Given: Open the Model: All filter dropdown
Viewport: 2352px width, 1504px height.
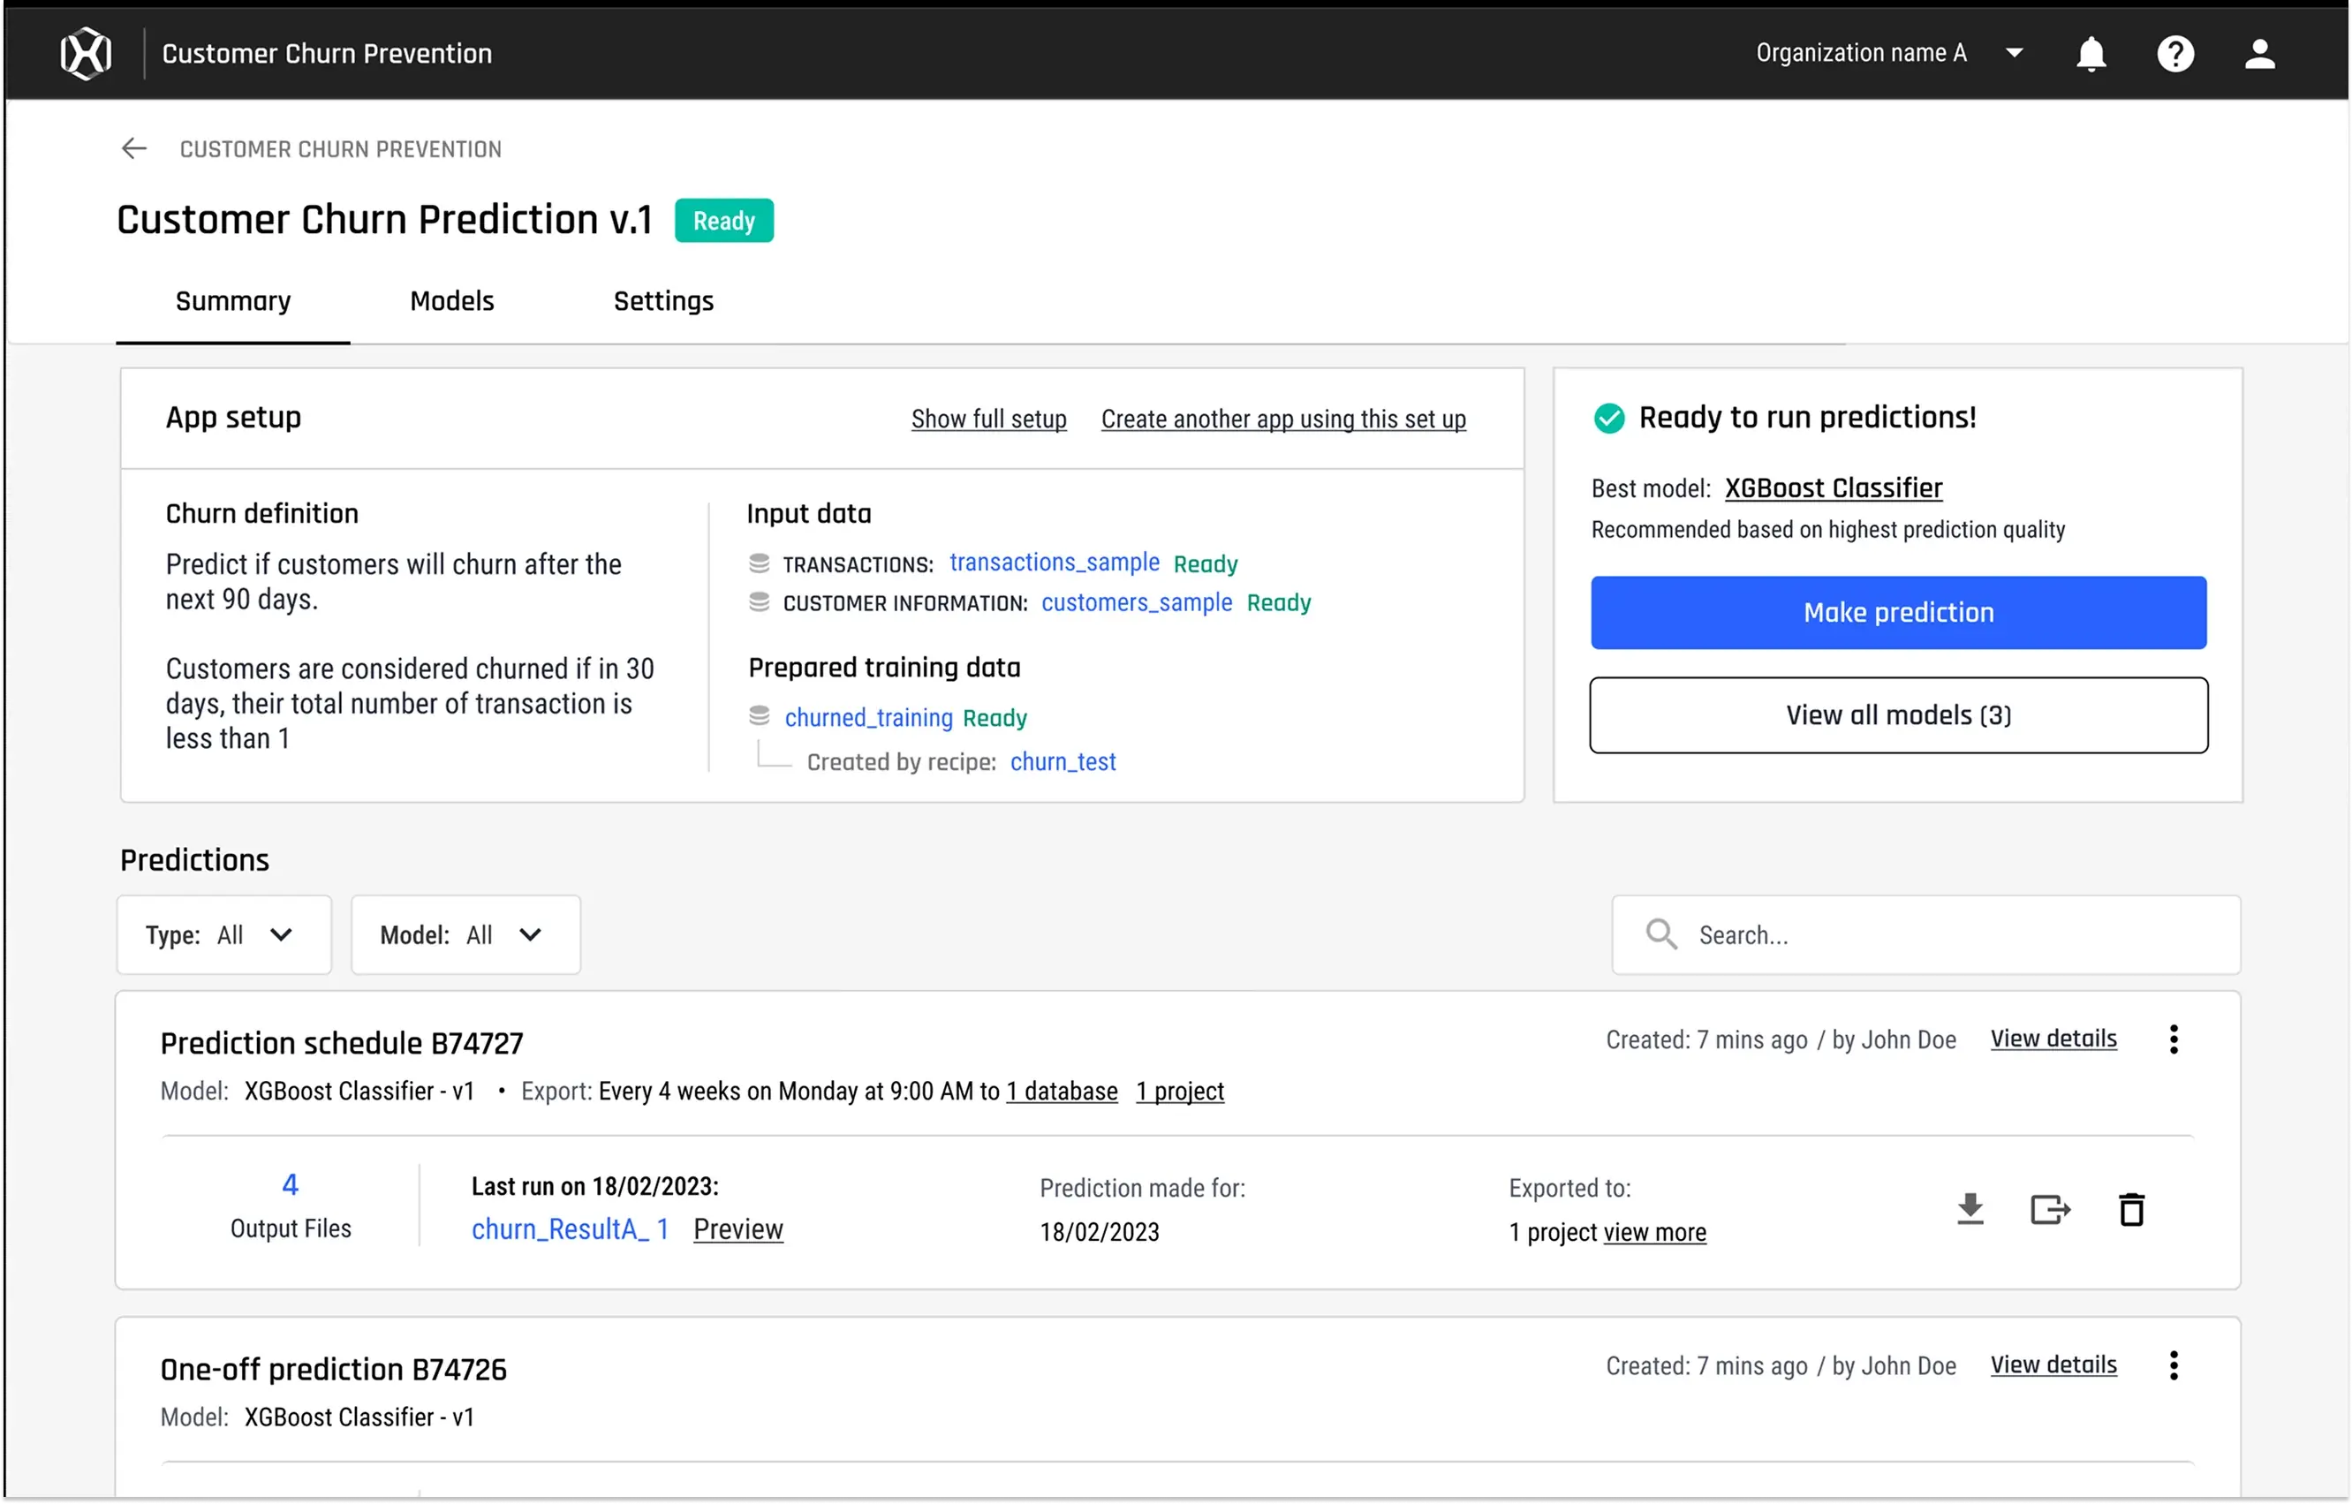Looking at the screenshot, I should click(x=466, y=934).
